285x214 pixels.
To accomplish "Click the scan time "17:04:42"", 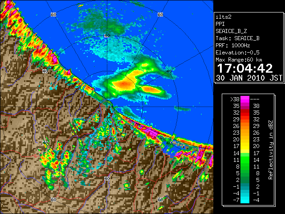I will (x=245, y=68).
